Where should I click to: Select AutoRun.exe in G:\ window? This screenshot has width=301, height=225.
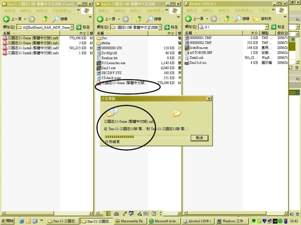(x=196, y=48)
